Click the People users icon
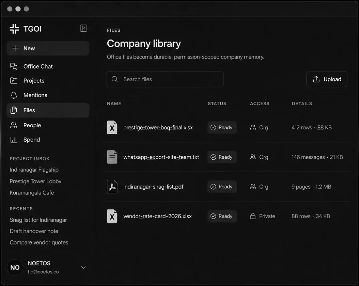 pos(14,125)
